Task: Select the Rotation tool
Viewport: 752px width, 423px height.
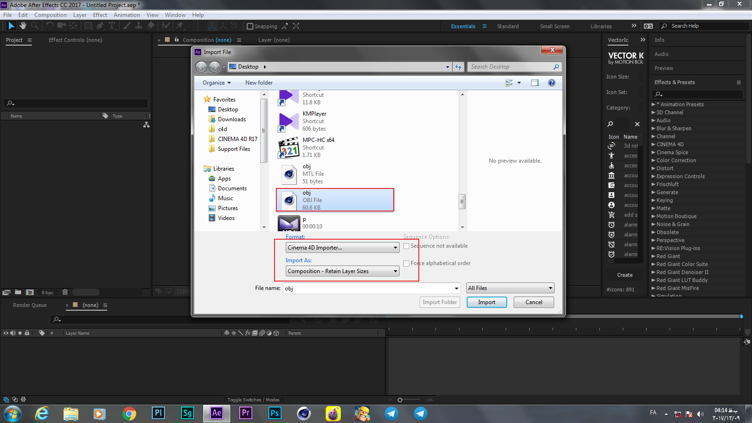Action: click(x=50, y=26)
